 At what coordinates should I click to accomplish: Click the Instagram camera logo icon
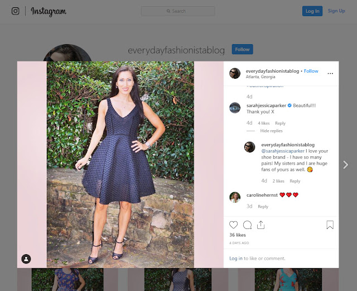(15, 11)
